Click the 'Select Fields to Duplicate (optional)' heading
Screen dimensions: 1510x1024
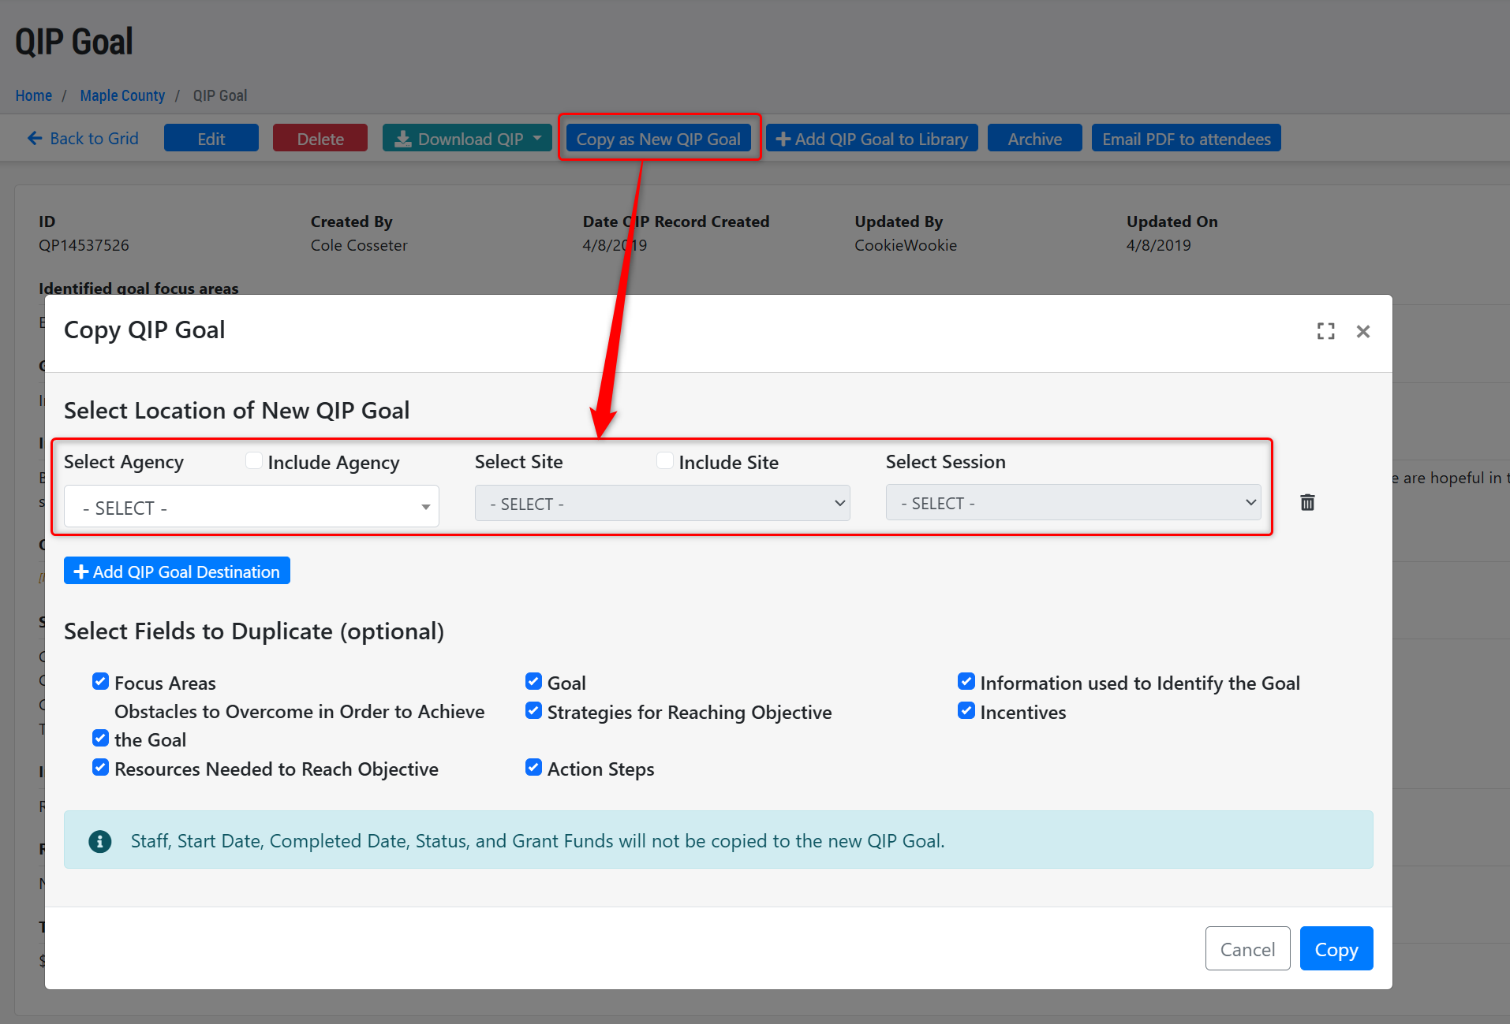click(254, 631)
